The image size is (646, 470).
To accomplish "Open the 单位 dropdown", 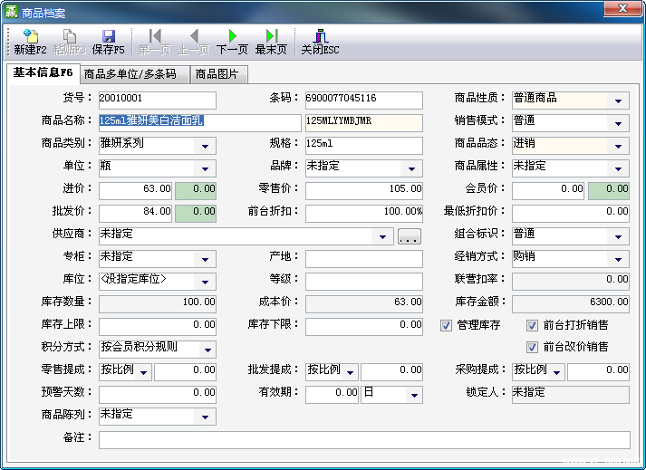I will pos(205,168).
